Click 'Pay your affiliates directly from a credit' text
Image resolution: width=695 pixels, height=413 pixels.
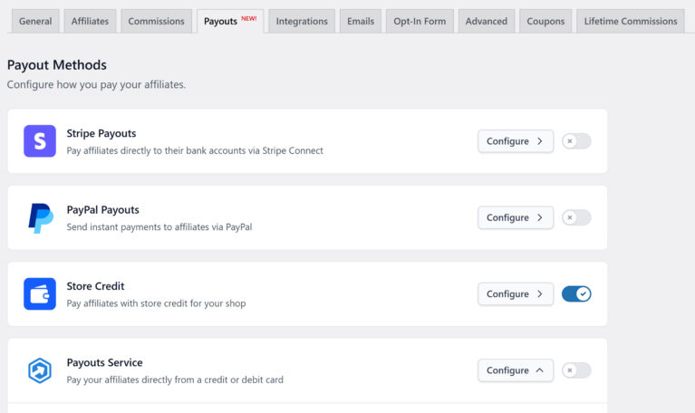[x=175, y=379]
